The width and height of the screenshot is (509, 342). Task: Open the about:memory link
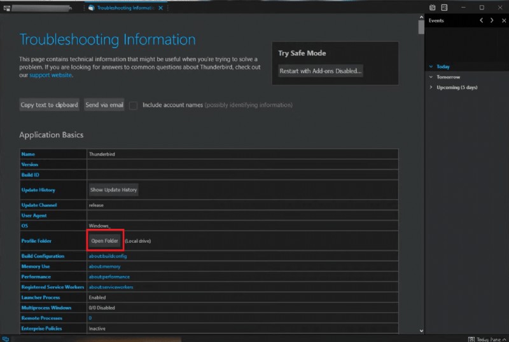pyautogui.click(x=104, y=266)
